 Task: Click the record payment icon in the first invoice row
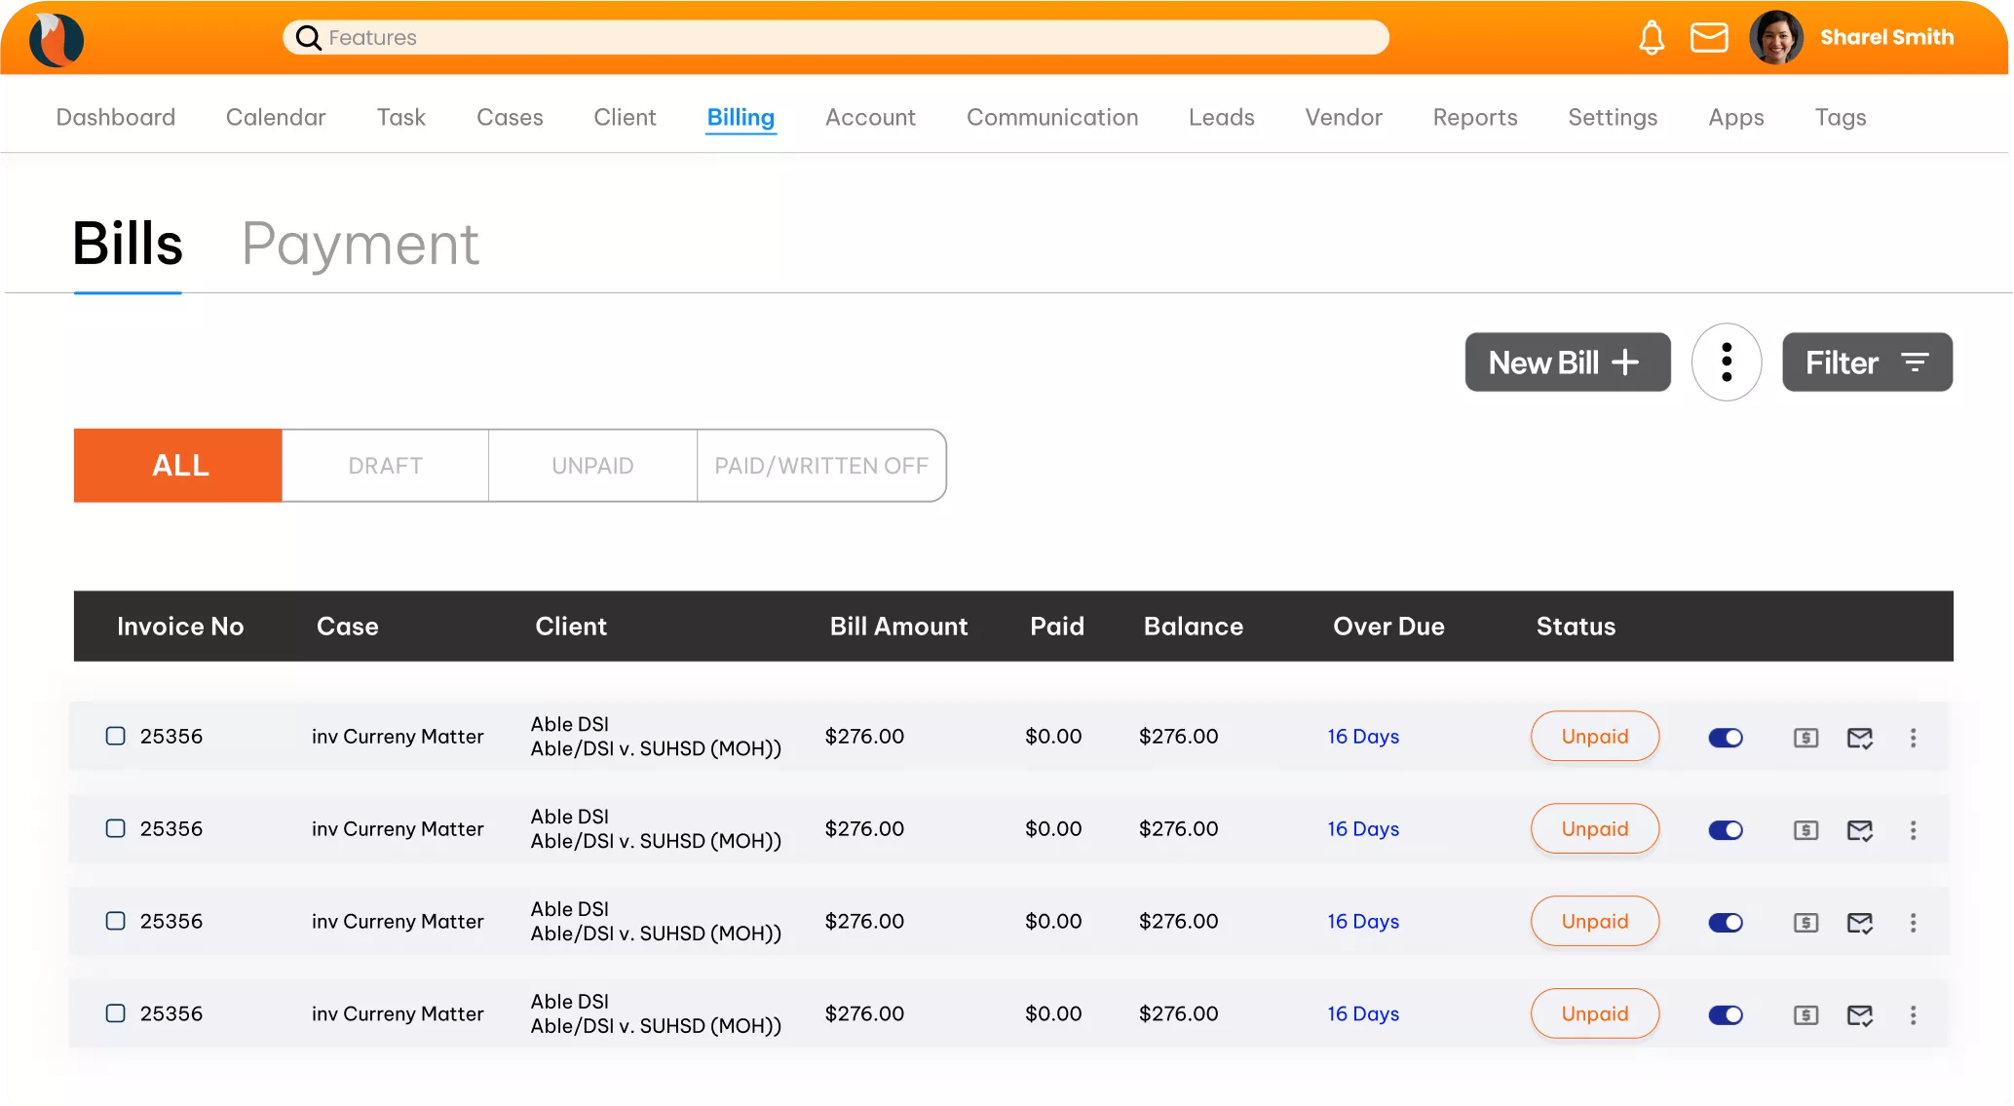point(1805,738)
